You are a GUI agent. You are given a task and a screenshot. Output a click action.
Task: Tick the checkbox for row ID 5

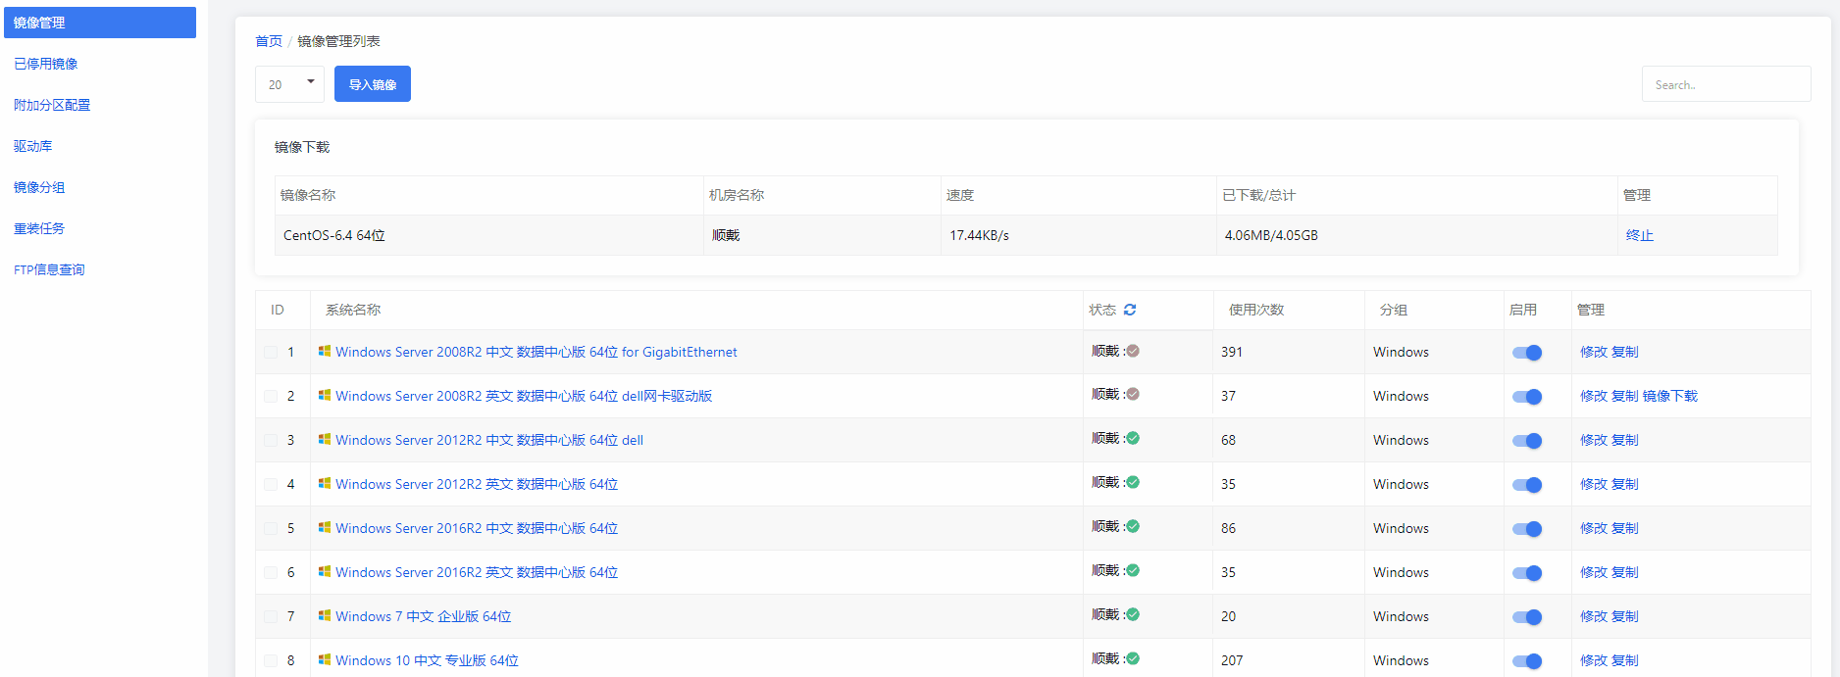pyautogui.click(x=271, y=528)
